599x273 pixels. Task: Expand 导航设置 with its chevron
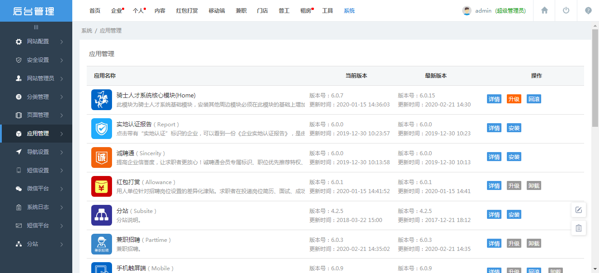[61, 152]
